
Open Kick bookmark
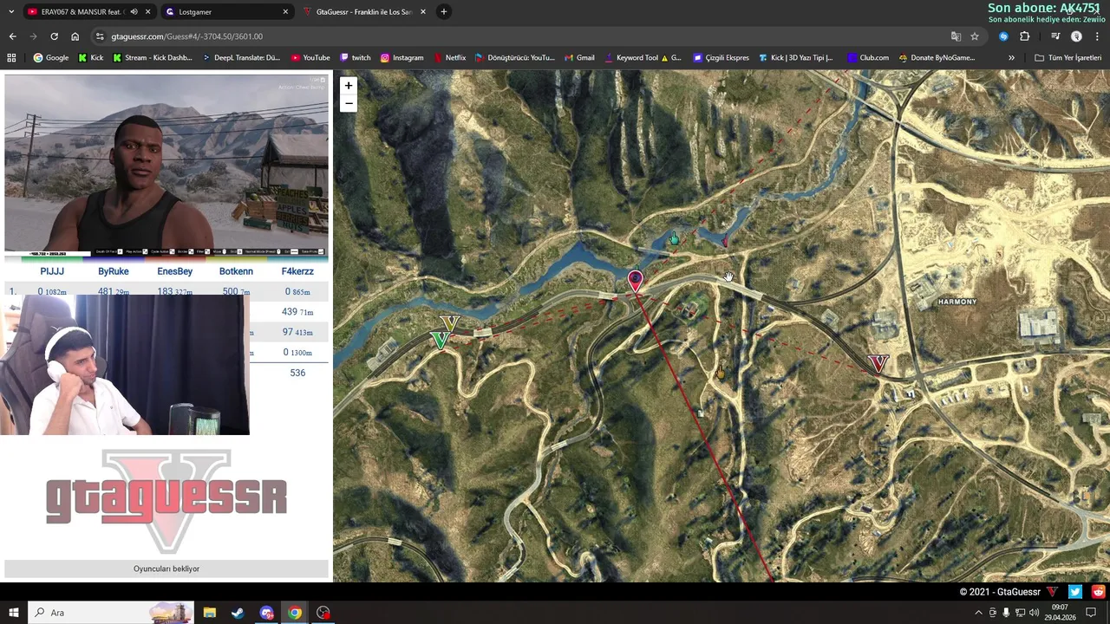coord(90,58)
